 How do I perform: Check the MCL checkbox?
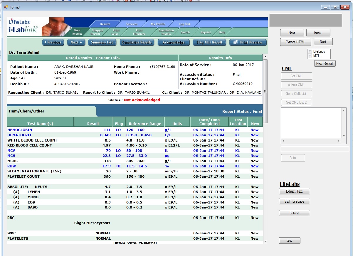310,56
